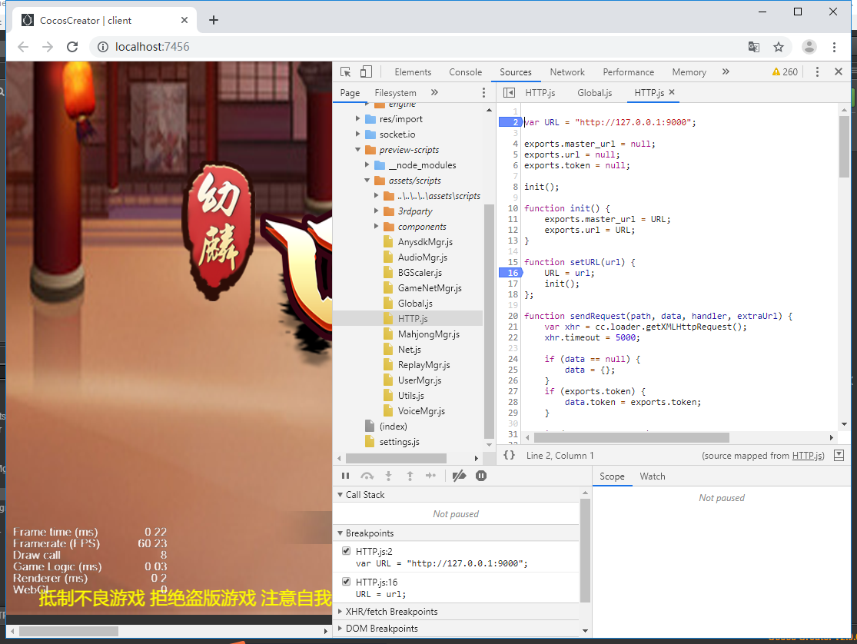Click the game page horizontal scrollbar
The image size is (857, 644).
point(68,631)
